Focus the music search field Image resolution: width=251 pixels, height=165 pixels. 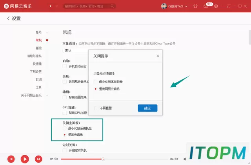pos(89,6)
